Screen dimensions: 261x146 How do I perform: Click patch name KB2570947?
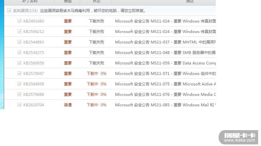click(x=34, y=74)
